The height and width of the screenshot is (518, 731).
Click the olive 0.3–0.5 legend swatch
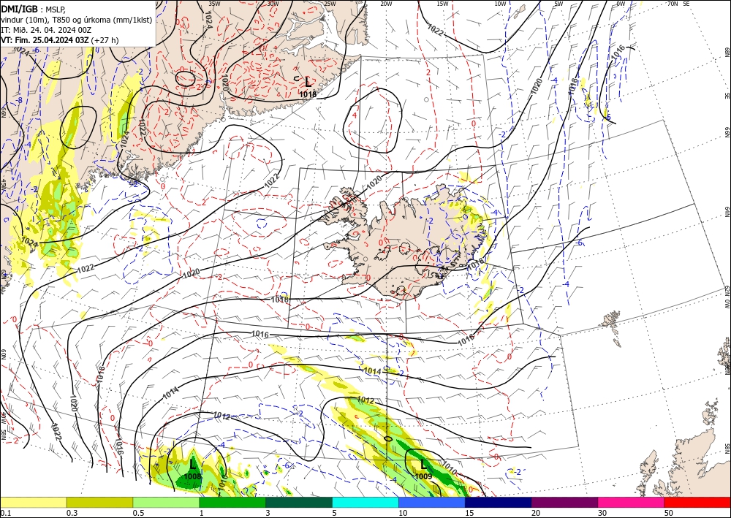(x=99, y=502)
